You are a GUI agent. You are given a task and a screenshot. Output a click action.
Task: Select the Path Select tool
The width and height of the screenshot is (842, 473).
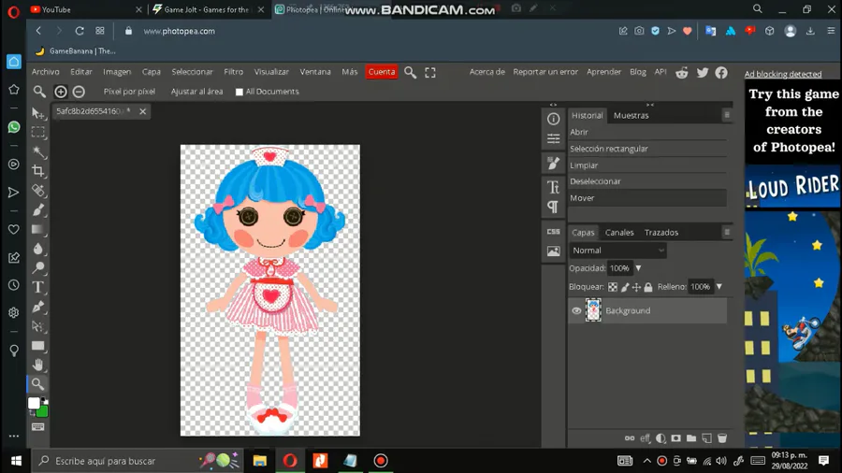(x=37, y=326)
